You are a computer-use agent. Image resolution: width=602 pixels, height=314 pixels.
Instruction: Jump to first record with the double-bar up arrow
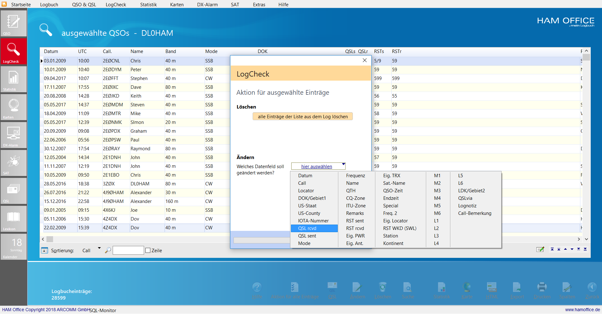[552, 249]
